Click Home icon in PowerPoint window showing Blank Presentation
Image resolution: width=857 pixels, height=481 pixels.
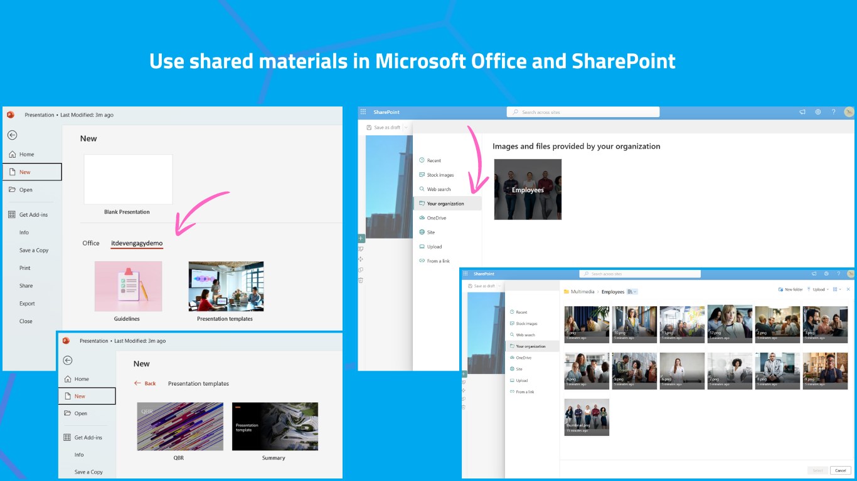pyautogui.click(x=12, y=154)
